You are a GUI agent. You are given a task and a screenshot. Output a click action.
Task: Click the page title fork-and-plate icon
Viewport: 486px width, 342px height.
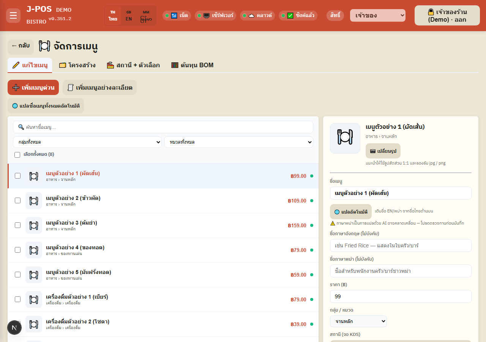44,46
